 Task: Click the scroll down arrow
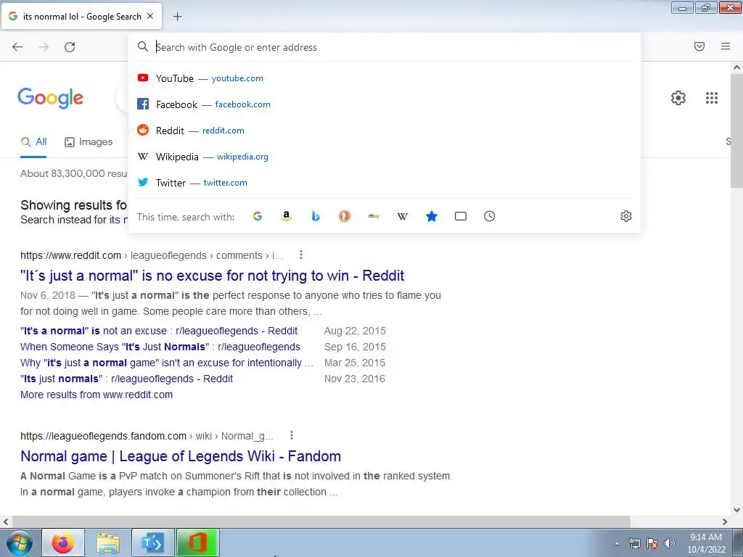(737, 510)
